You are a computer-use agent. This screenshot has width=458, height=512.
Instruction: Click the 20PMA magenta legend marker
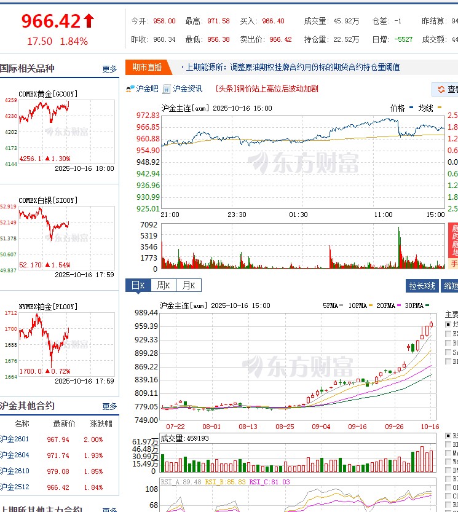point(400,305)
